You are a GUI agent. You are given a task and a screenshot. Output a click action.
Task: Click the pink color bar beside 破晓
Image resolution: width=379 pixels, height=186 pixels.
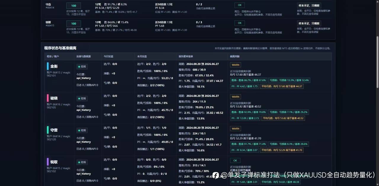[48, 98]
